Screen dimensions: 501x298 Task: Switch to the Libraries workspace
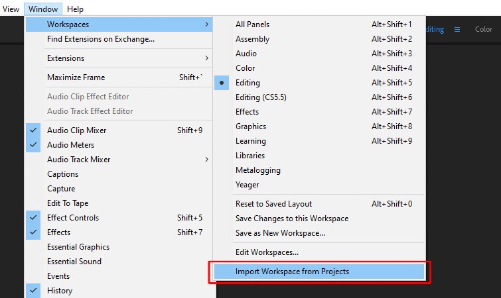320,156
